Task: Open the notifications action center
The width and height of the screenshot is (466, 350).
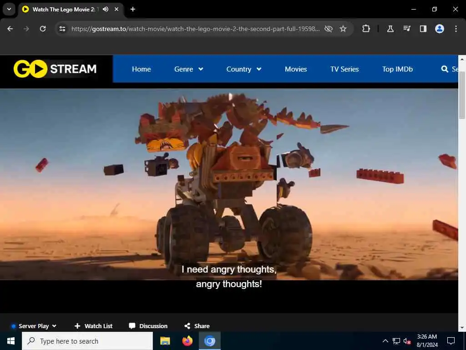Action: (x=451, y=341)
